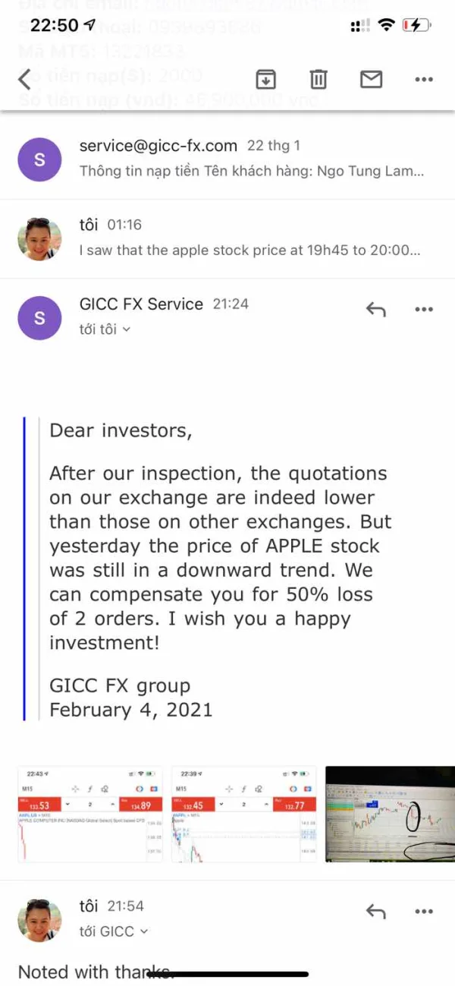This screenshot has width=455, height=986.
Task: Tap the battery indicator in status bar
Action: coord(416,25)
